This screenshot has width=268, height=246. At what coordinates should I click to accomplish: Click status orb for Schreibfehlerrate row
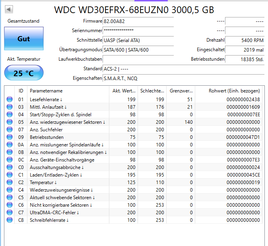pos(10,220)
